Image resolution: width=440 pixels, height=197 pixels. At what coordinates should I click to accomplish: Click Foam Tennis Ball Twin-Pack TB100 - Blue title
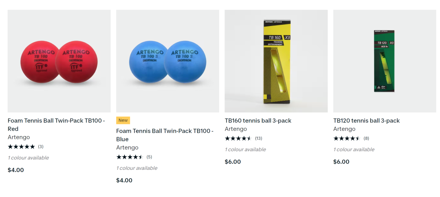(165, 135)
